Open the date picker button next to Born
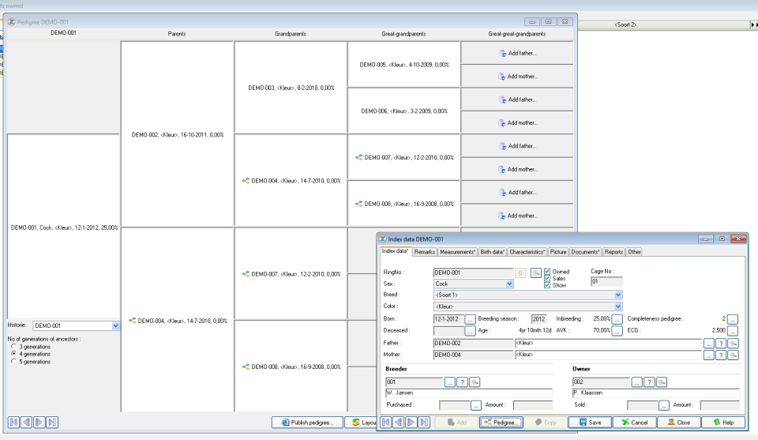 [x=470, y=319]
